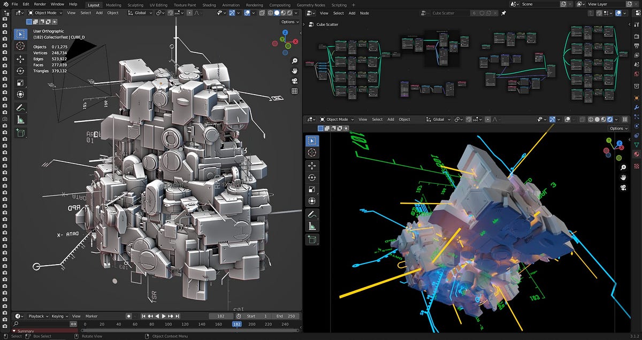Activate the Move tool in left viewport
The width and height of the screenshot is (642, 340).
click(x=20, y=59)
